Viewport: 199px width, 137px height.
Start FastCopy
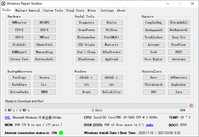(x=20, y=77)
